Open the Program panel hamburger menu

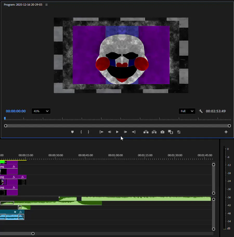(x=47, y=5)
